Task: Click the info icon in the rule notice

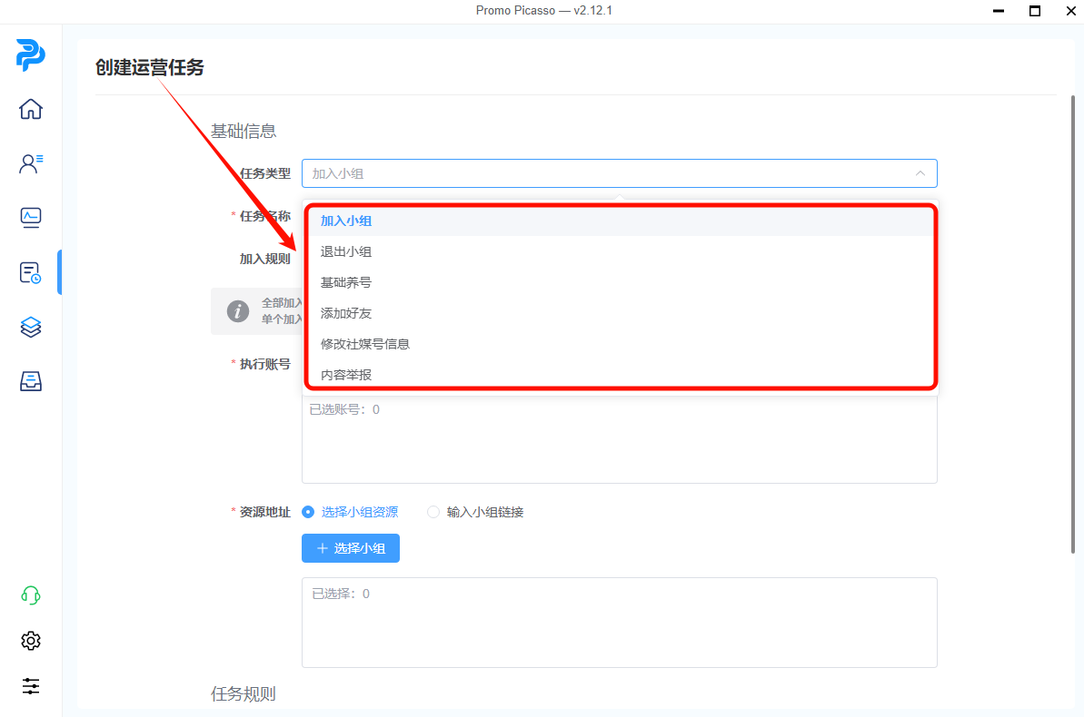Action: coord(238,311)
